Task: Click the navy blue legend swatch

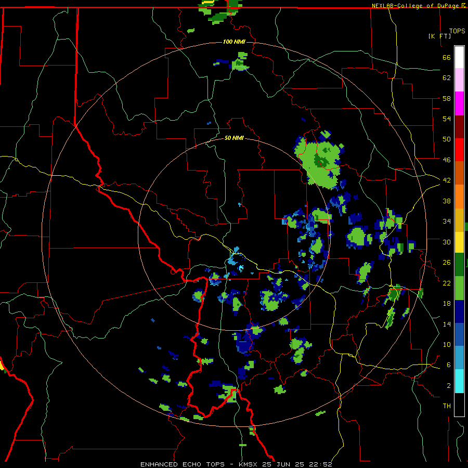Action: pyautogui.click(x=459, y=311)
